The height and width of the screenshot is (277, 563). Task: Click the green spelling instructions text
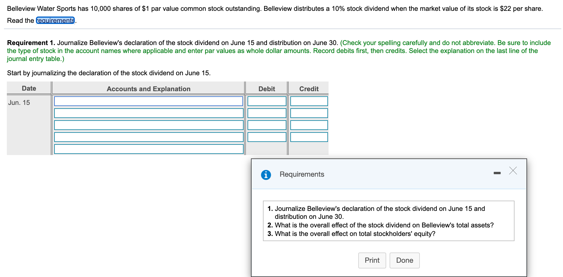pos(279,51)
